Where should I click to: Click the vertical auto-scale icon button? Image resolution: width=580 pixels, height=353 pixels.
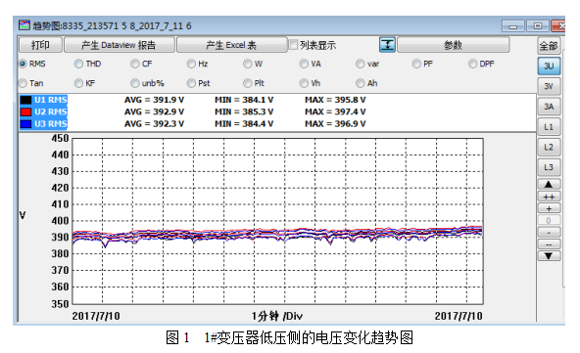click(x=387, y=45)
